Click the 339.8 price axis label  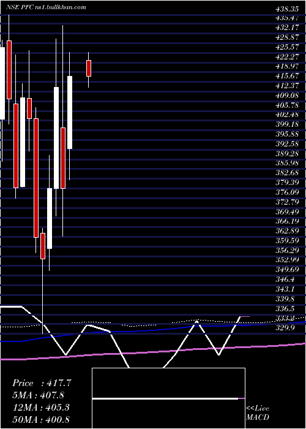(x=286, y=299)
